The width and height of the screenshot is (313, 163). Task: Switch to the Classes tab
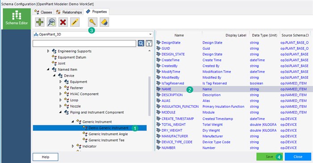(43, 12)
